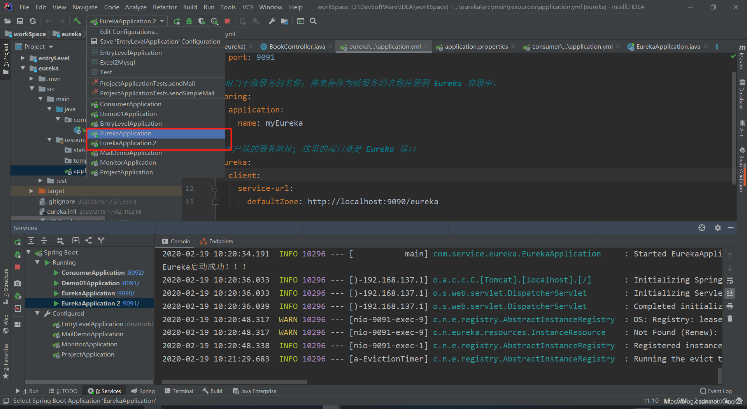Clear console with trash icon
The image size is (747, 409).
pos(730,319)
